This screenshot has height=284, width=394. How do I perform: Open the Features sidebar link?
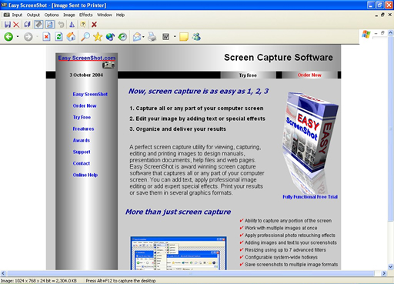pos(83,129)
